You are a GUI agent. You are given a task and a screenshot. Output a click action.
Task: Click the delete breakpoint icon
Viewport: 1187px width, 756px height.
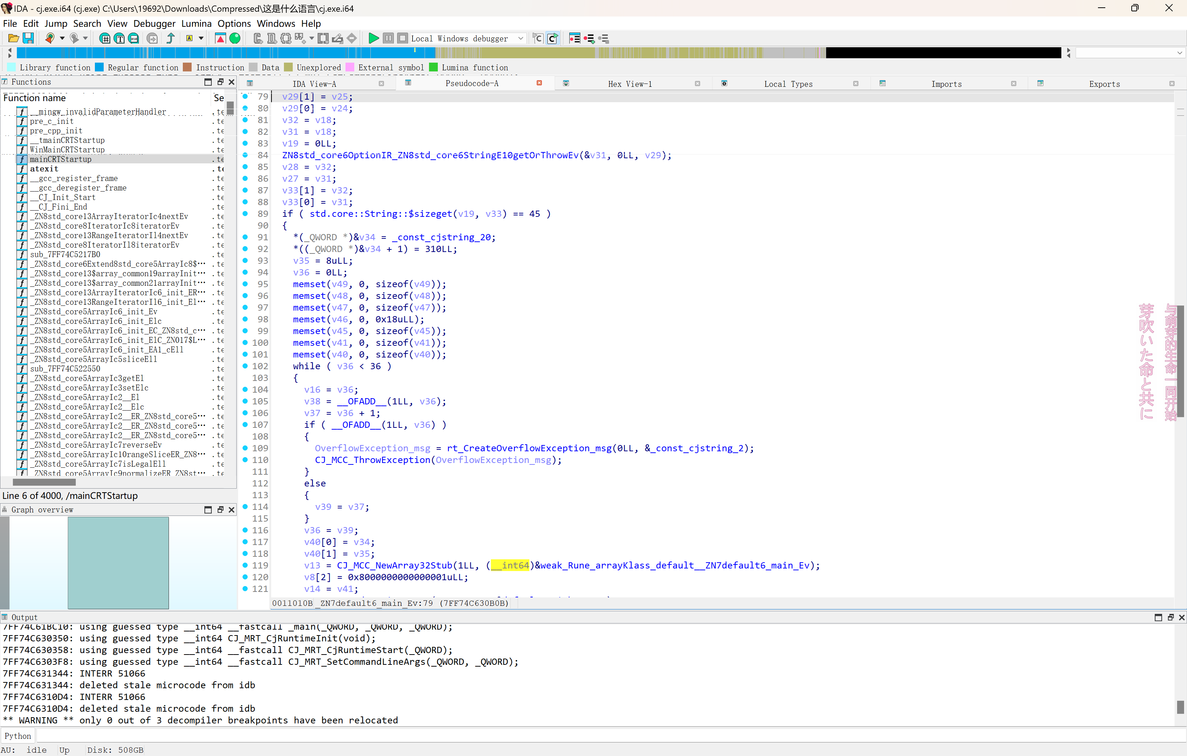click(x=603, y=38)
